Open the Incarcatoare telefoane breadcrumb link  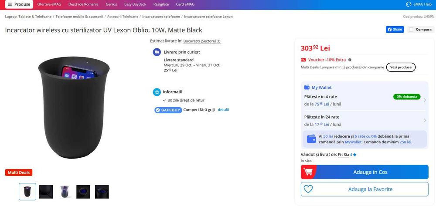pos(161,17)
